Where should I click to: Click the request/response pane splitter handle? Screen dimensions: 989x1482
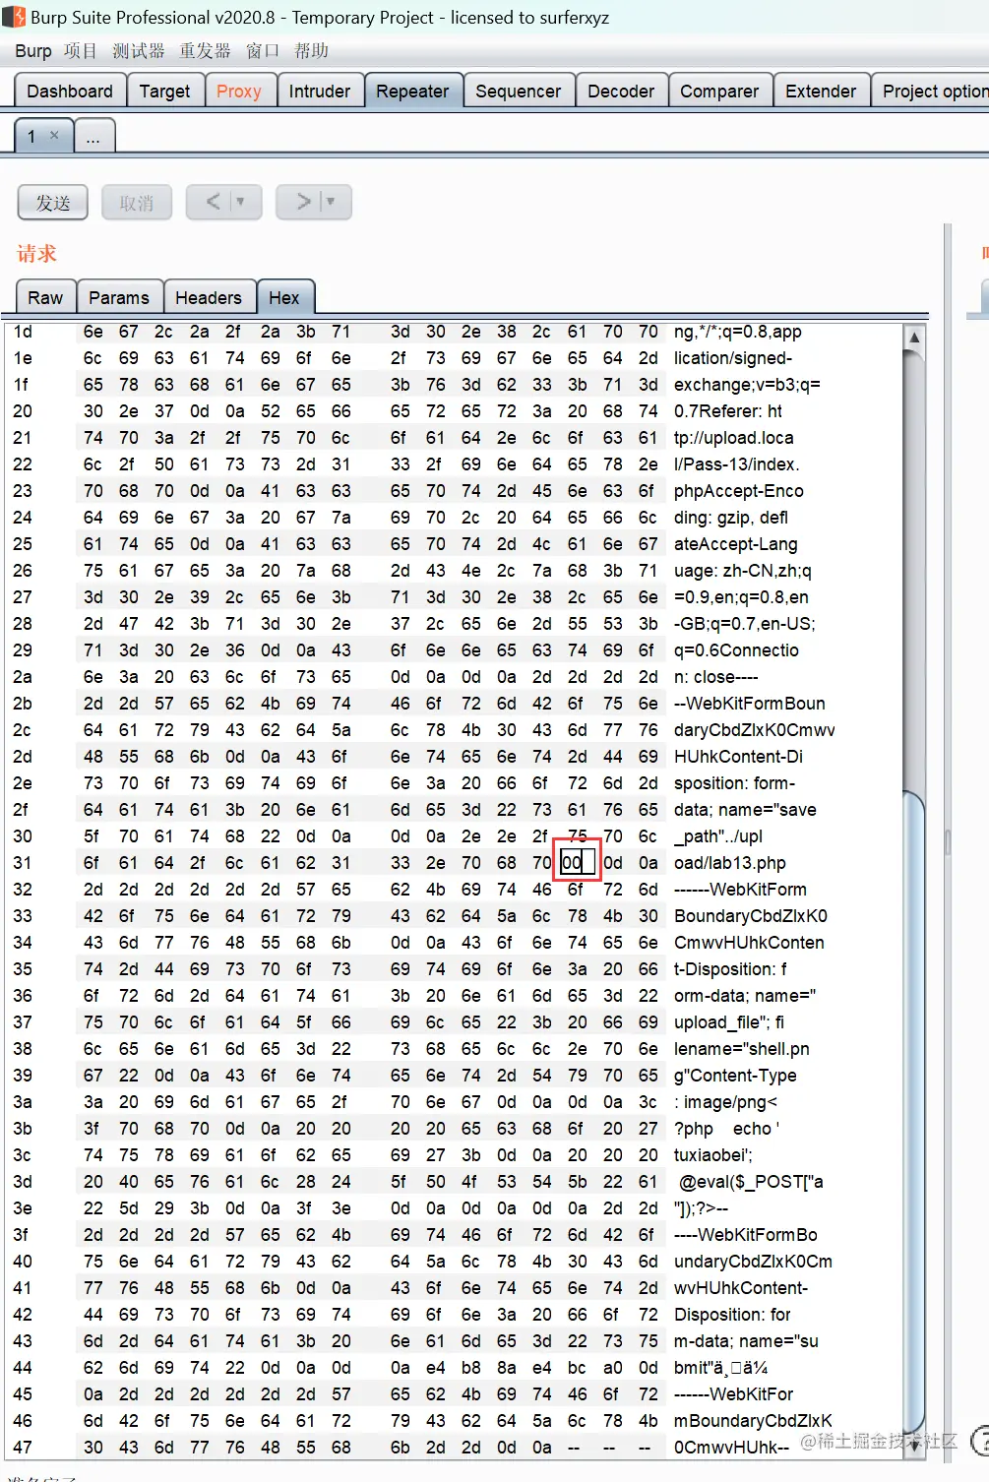click(948, 841)
